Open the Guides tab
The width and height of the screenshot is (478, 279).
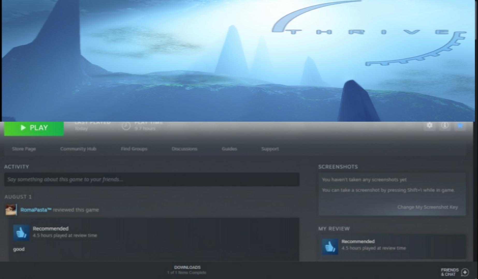click(229, 149)
